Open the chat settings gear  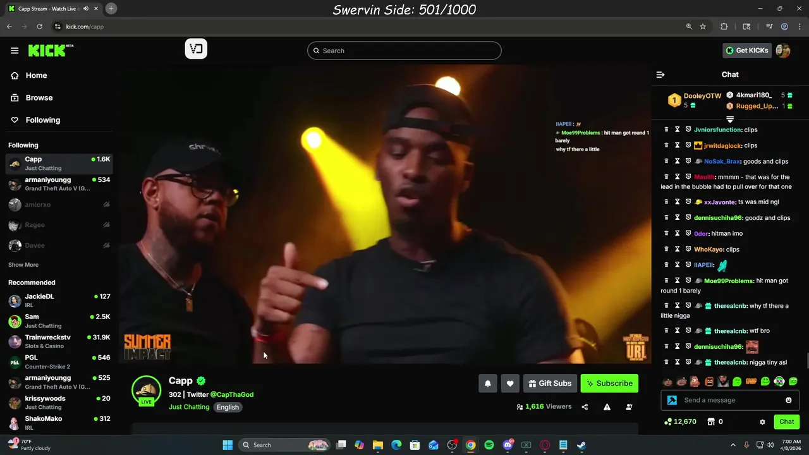pyautogui.click(x=762, y=422)
